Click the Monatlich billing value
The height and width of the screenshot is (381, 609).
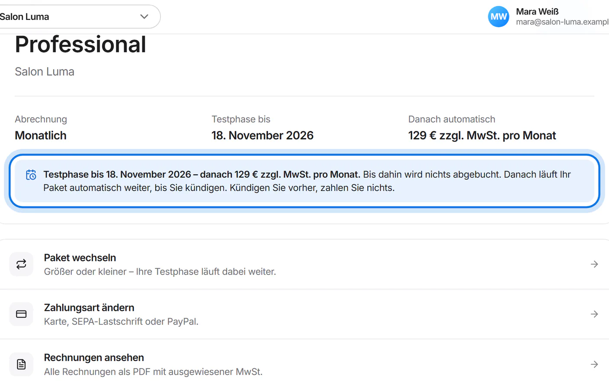41,136
